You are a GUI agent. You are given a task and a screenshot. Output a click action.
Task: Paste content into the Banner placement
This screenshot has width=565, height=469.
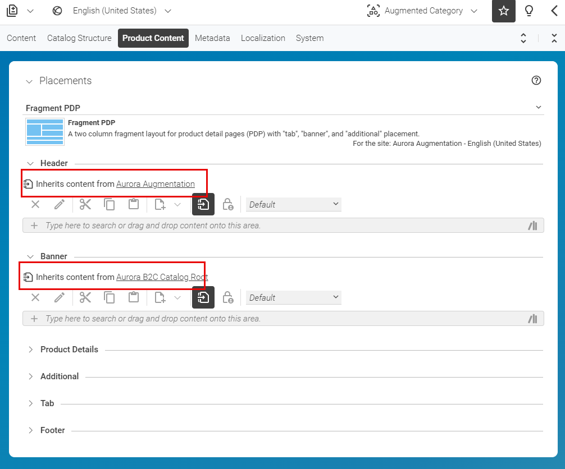[x=133, y=297]
